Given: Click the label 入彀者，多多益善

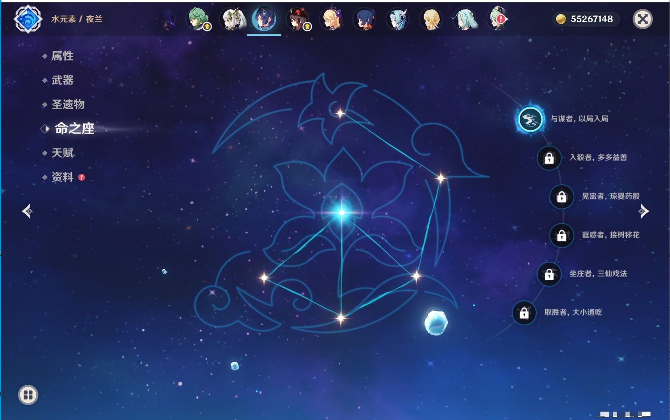Looking at the screenshot, I should point(598,157).
